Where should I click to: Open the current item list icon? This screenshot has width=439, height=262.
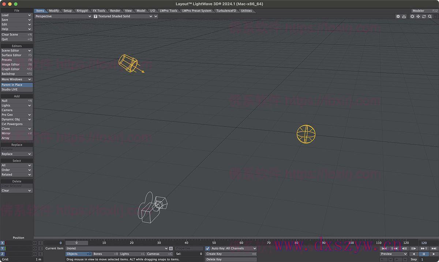(171, 248)
